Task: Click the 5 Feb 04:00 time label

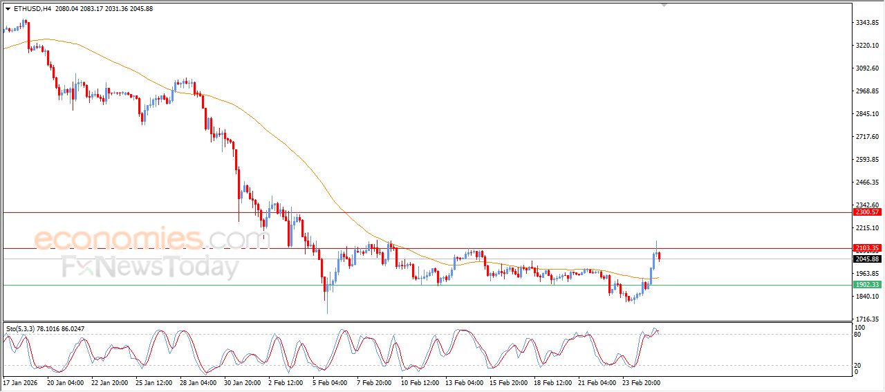Action: [x=330, y=382]
